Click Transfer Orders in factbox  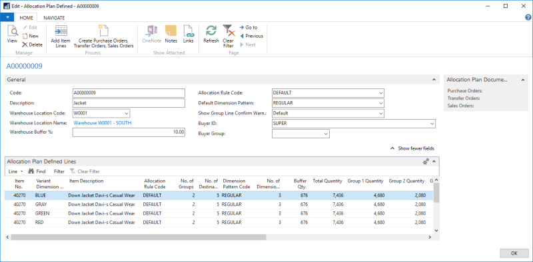(464, 98)
